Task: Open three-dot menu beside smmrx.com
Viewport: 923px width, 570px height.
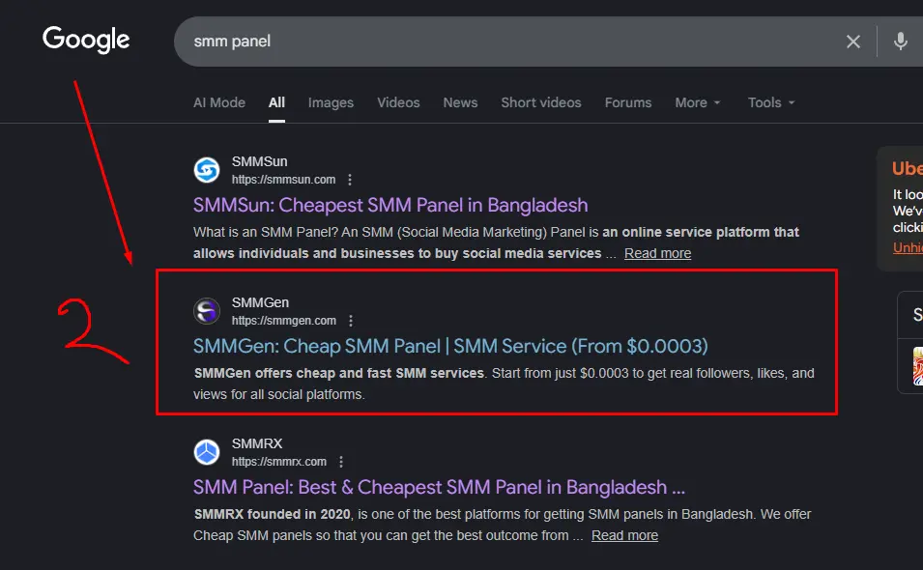Action: pyautogui.click(x=341, y=462)
